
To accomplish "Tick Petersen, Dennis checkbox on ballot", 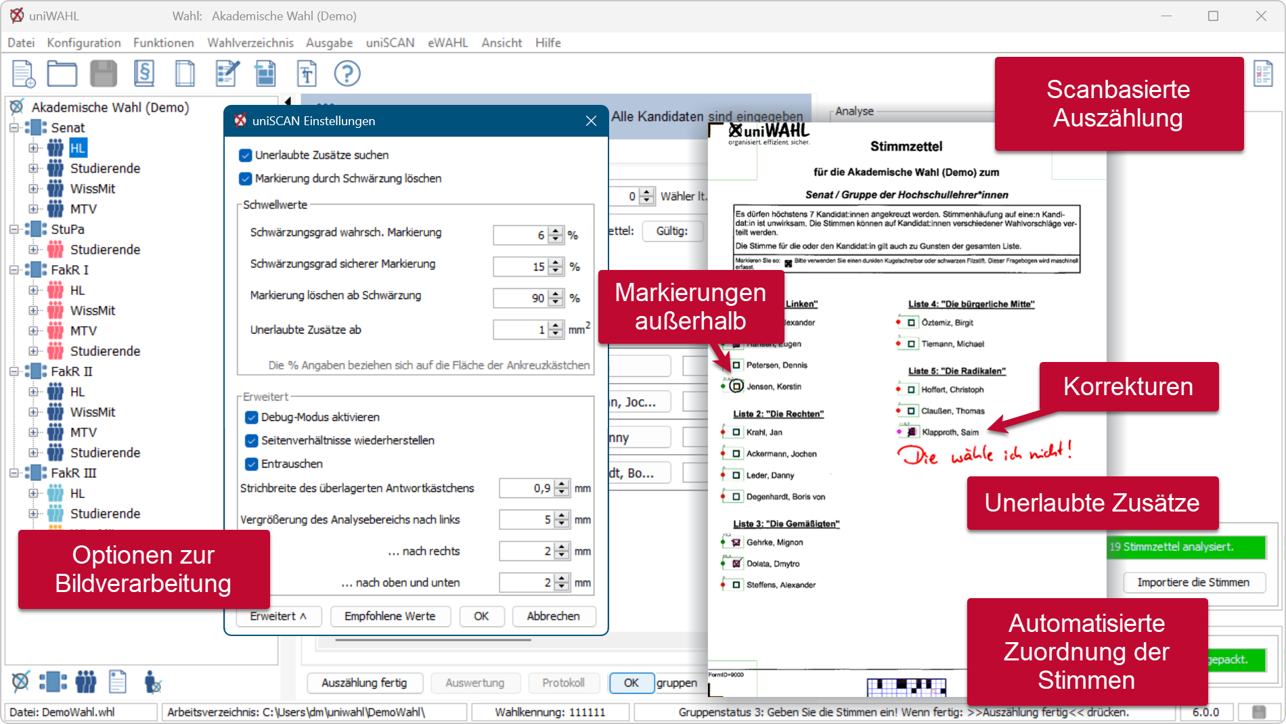I will click(x=736, y=365).
